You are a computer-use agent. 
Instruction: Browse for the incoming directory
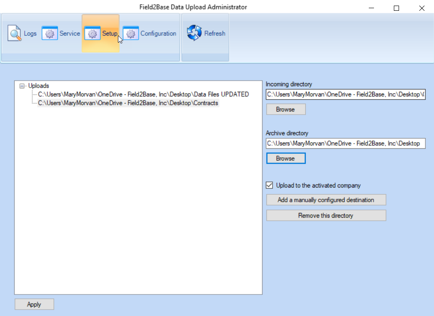(x=286, y=110)
